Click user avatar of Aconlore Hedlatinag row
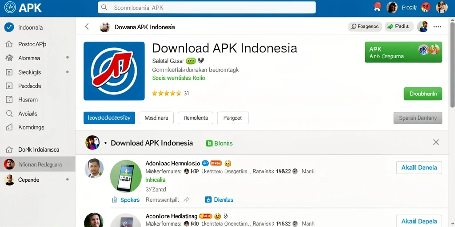Screen dimensions: 455x227 click(x=94, y=220)
